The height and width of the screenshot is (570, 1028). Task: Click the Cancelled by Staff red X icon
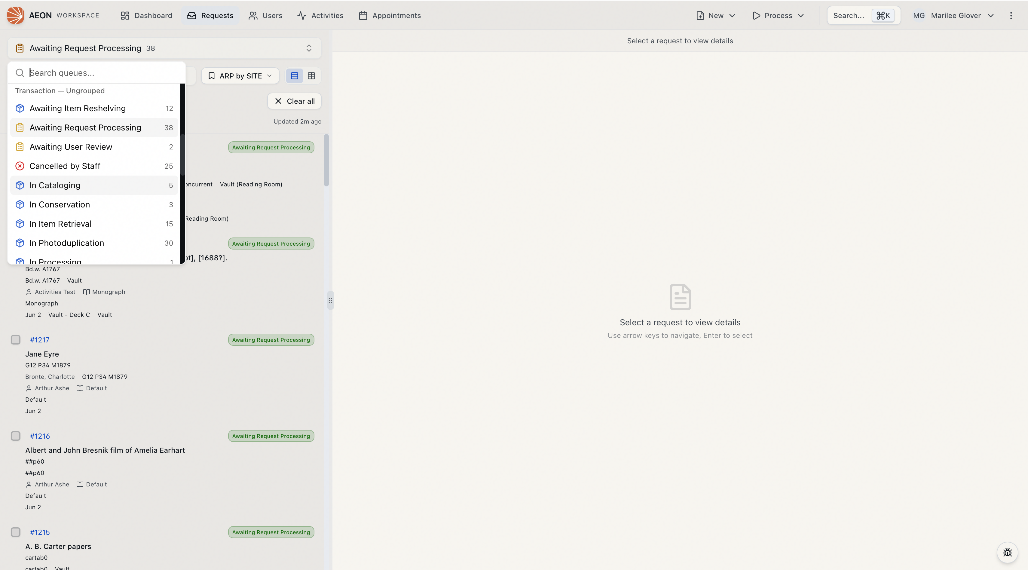pyautogui.click(x=20, y=166)
